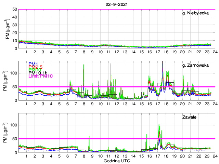Select the magenta Limit PM10 legend entry
This screenshot has width=219, height=164.
point(40,77)
